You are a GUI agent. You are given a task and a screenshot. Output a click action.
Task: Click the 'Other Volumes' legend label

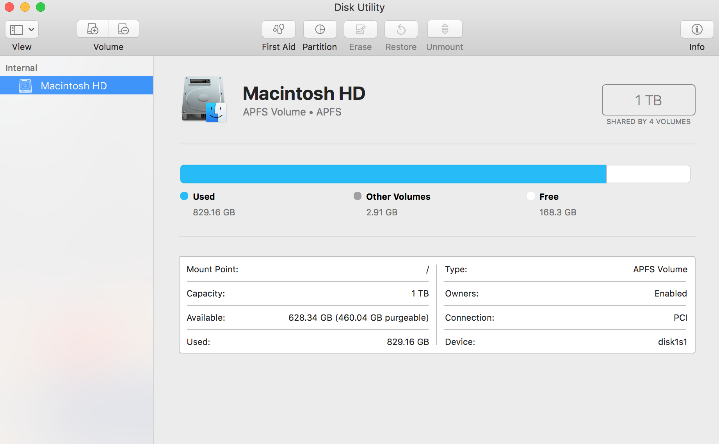tap(398, 197)
